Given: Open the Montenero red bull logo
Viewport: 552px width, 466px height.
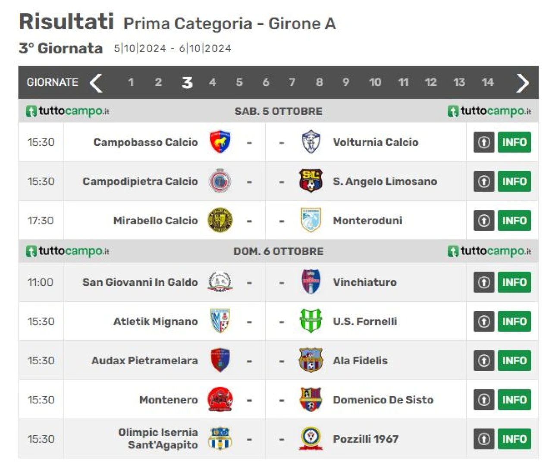Looking at the screenshot, I should (220, 399).
